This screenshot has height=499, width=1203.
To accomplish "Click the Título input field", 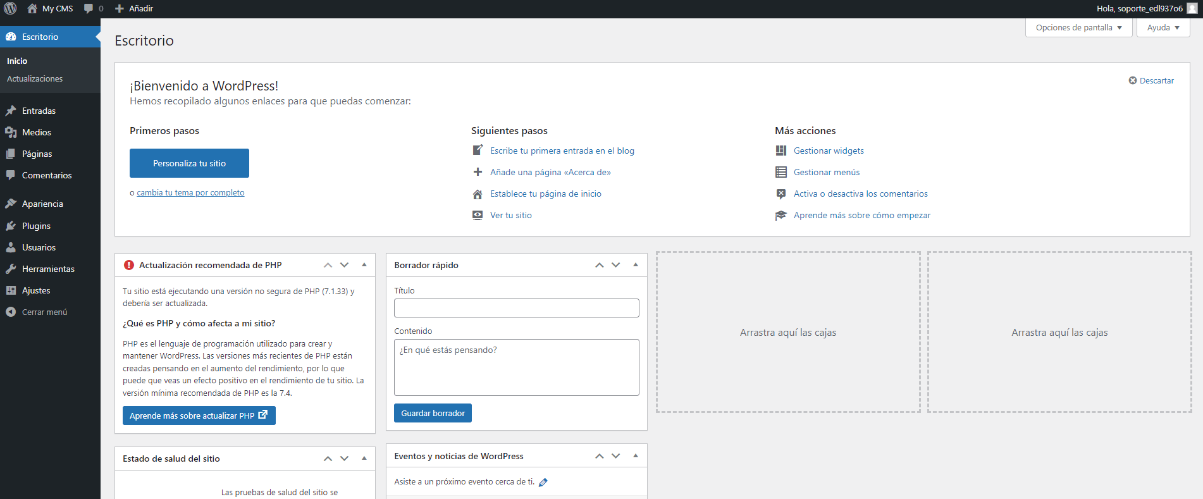I will click(516, 308).
